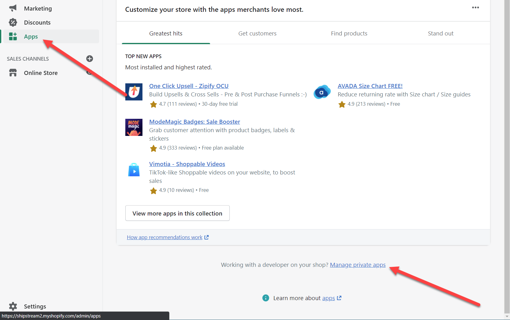This screenshot has height=320, width=510.
Task: Click the ModeMagic Badges app logo
Action: point(134,128)
